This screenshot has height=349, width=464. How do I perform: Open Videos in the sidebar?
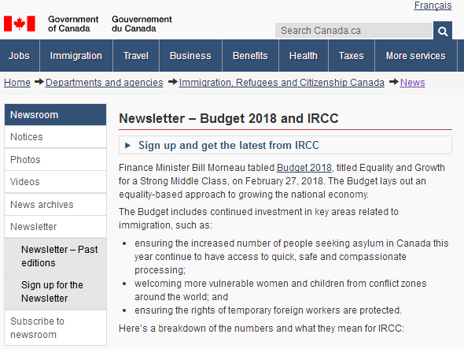tap(55, 182)
